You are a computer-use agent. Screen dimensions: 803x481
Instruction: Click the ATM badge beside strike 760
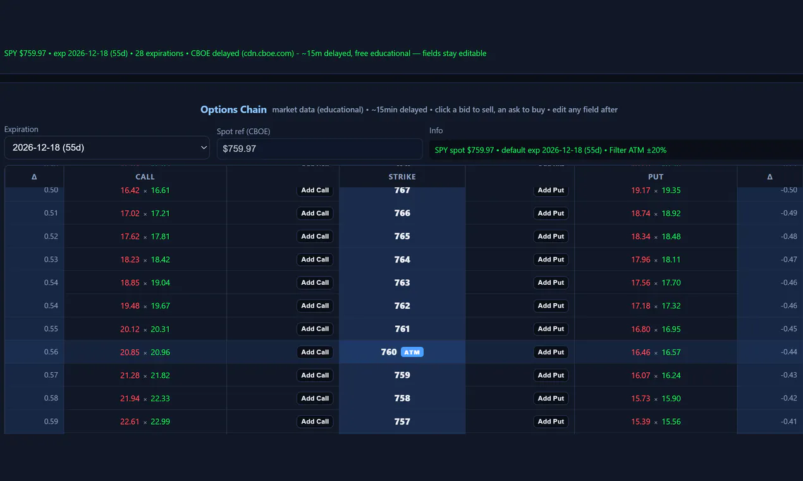pyautogui.click(x=412, y=352)
